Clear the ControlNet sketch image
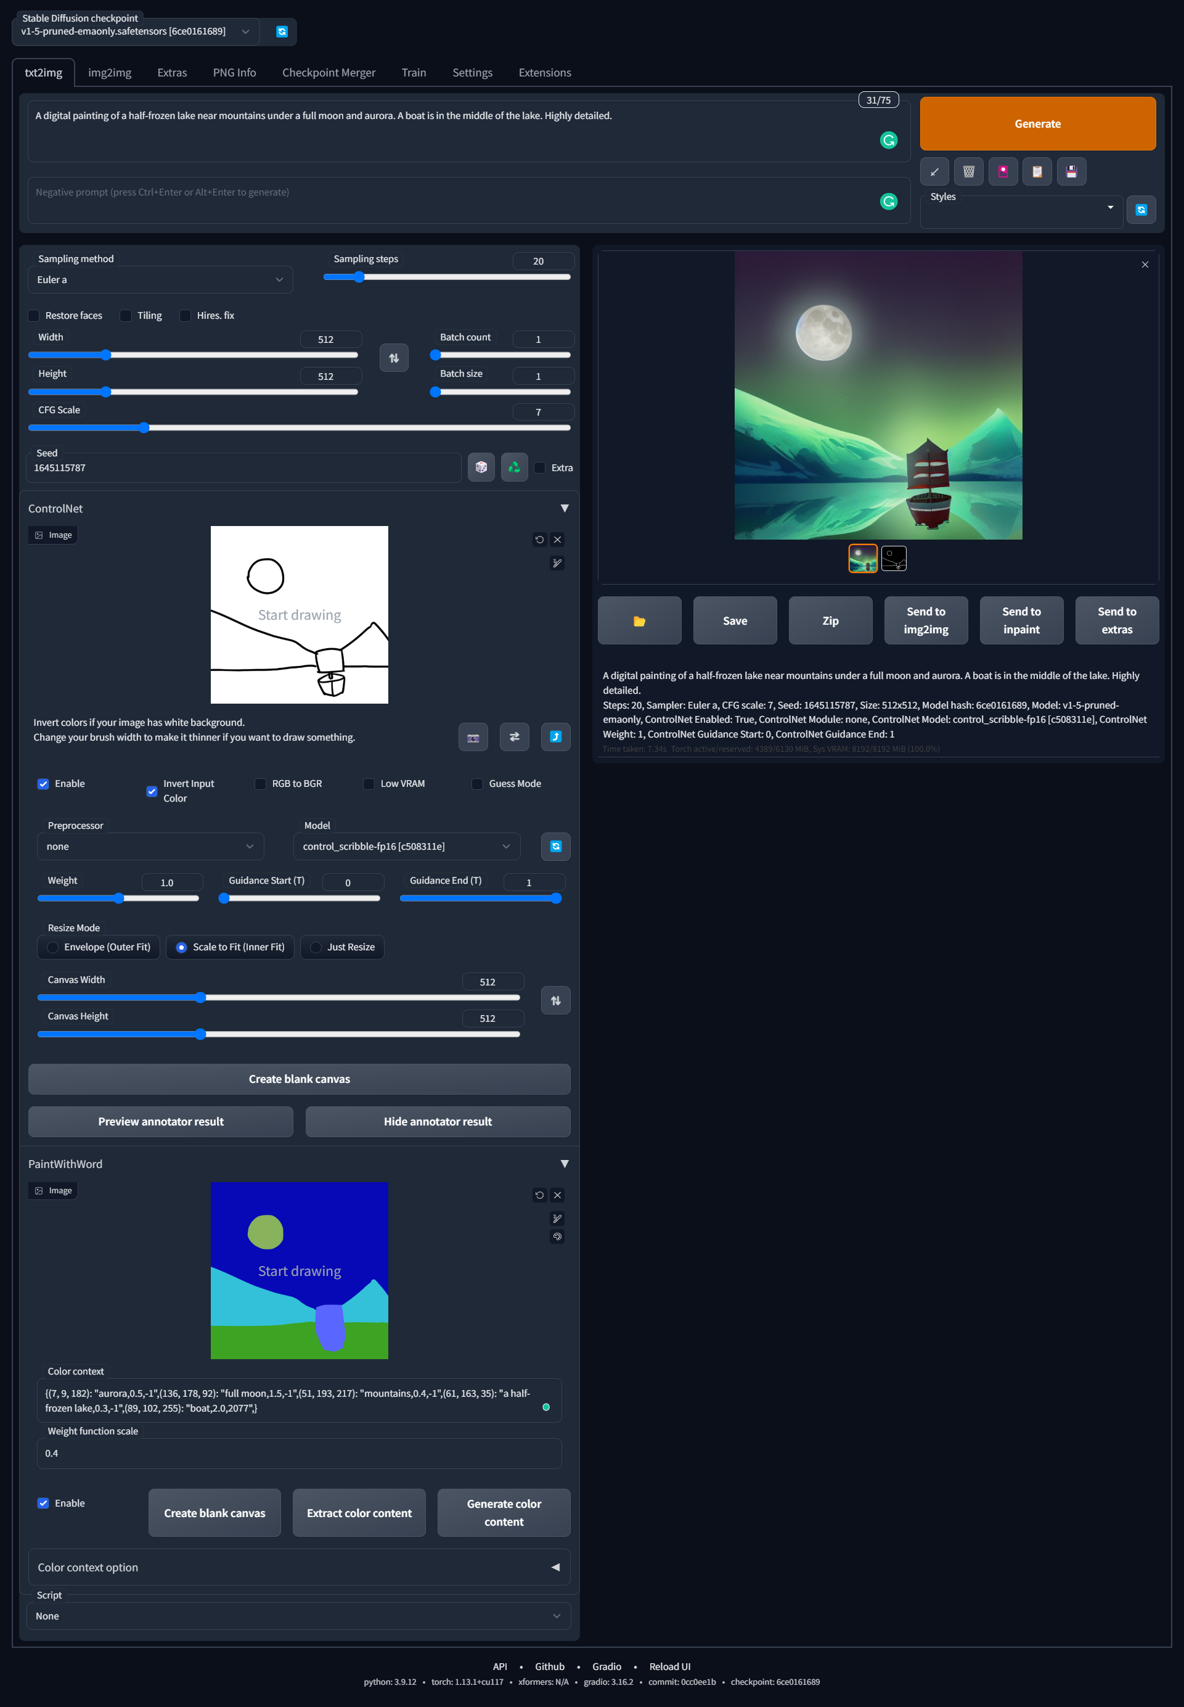Image resolution: width=1184 pixels, height=1707 pixels. (x=557, y=540)
